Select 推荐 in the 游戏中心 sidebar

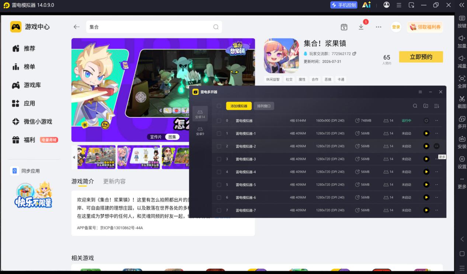coord(29,48)
